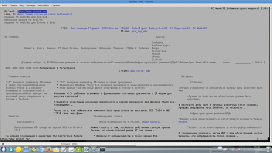This screenshot has height=153, width=272.
Task: Open the Авторизация link
Action: [48, 68]
